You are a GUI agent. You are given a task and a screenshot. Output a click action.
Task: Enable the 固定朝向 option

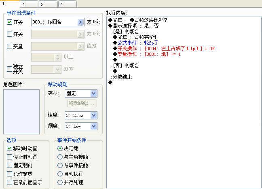[9, 165]
